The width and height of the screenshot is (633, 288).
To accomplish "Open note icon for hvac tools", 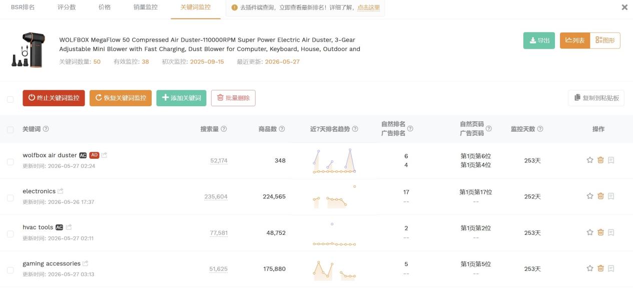I will [611, 232].
